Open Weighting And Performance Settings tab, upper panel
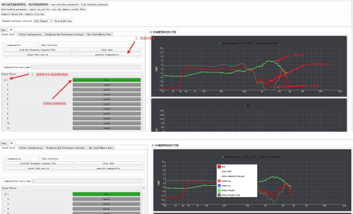Screen dimensions: 353x214 [65, 35]
